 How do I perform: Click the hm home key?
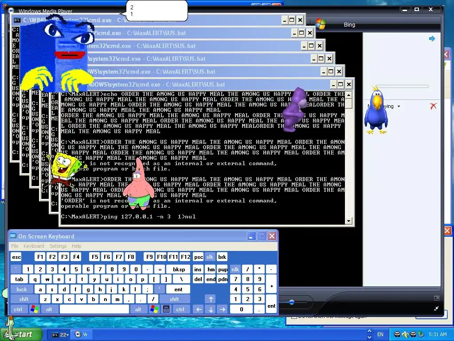coord(211,270)
